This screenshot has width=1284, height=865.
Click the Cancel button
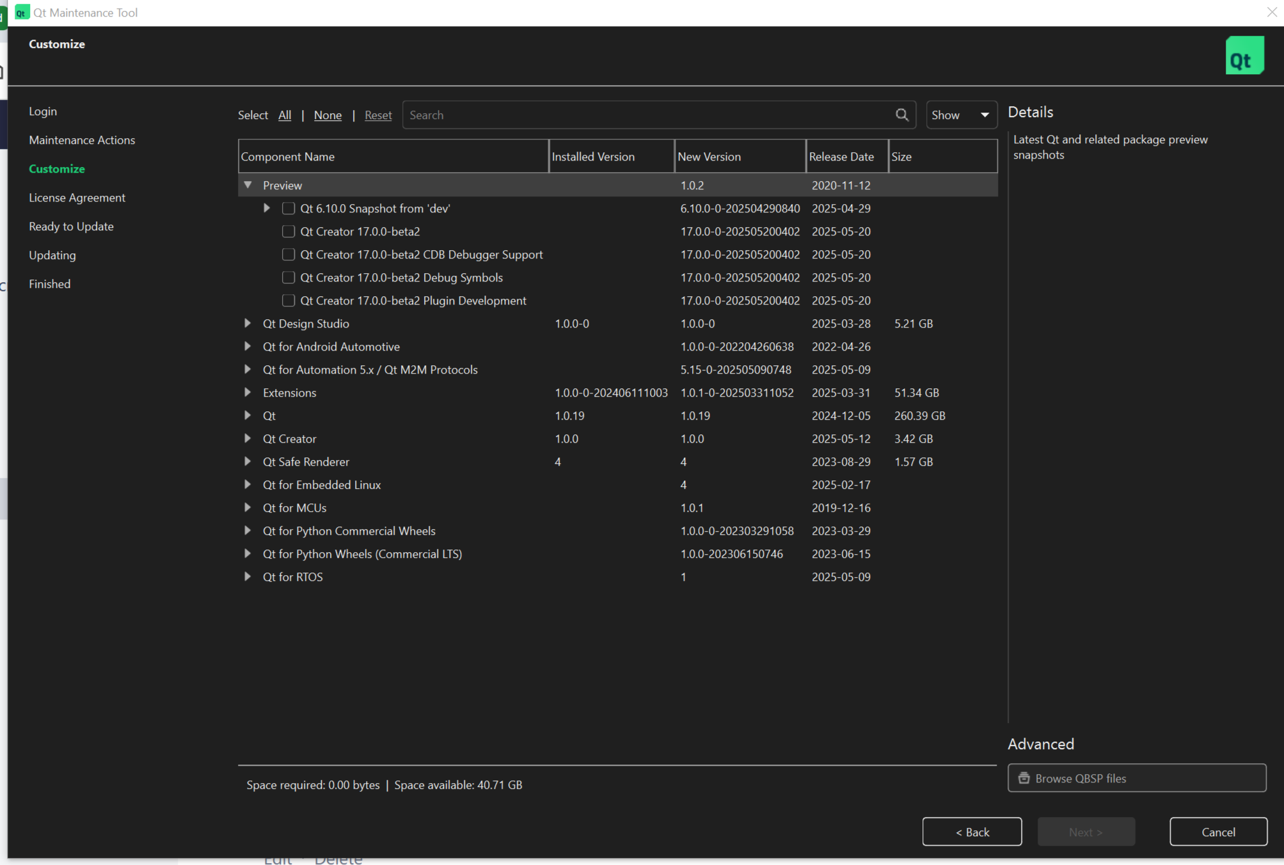tap(1218, 832)
